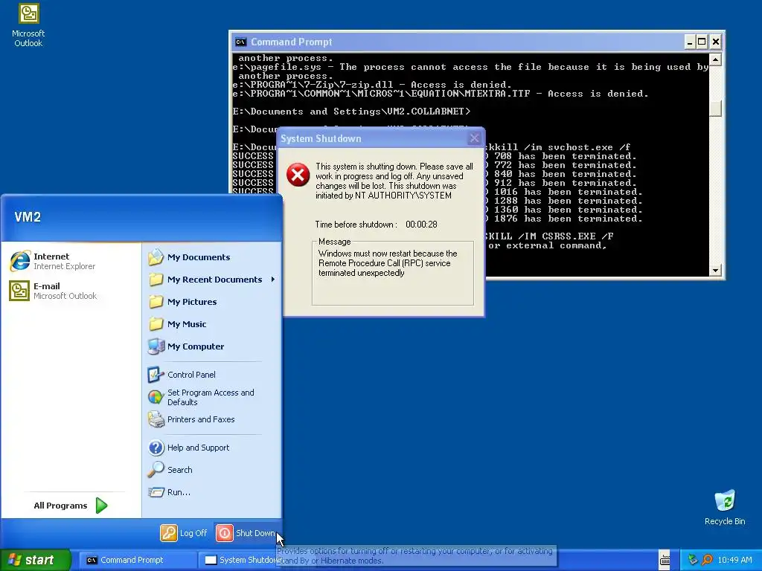Click the red error icon in shutdown dialog
Screen dimensions: 762x571
pos(298,175)
